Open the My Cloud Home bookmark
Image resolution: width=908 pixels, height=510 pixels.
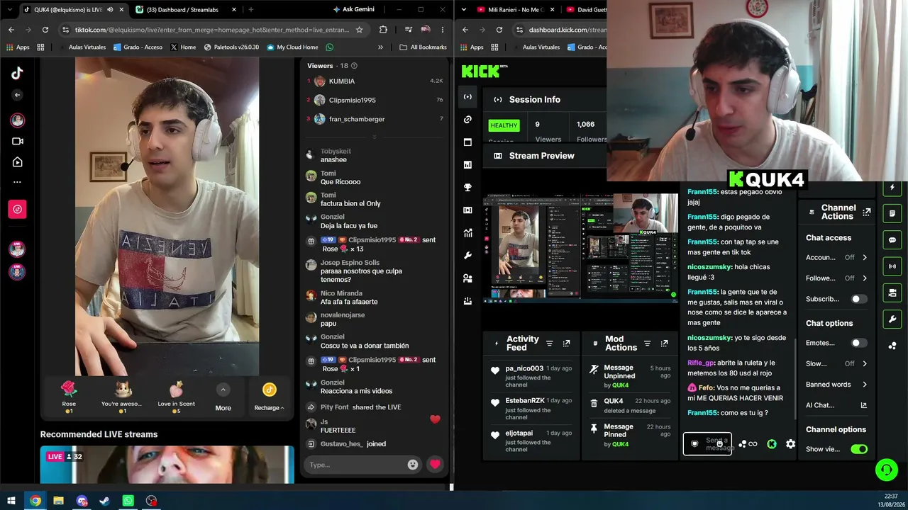[x=292, y=47]
